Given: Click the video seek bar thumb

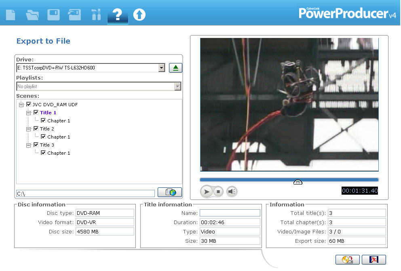Looking at the screenshot, I should tap(298, 182).
